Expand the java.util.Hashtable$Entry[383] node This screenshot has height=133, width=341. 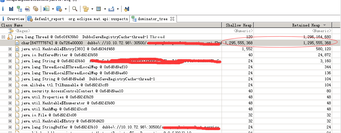point(10,49)
